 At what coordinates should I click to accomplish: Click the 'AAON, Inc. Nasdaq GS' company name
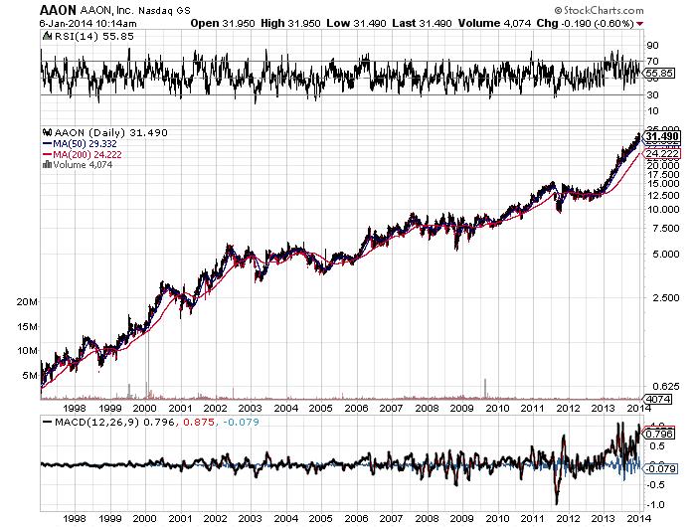pyautogui.click(x=134, y=11)
